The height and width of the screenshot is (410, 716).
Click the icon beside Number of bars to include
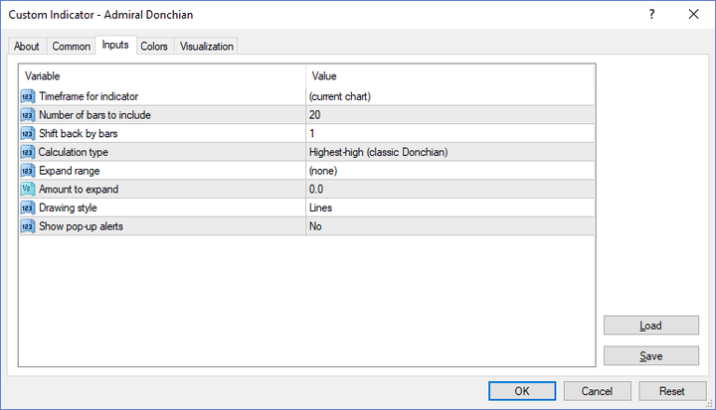tap(28, 115)
